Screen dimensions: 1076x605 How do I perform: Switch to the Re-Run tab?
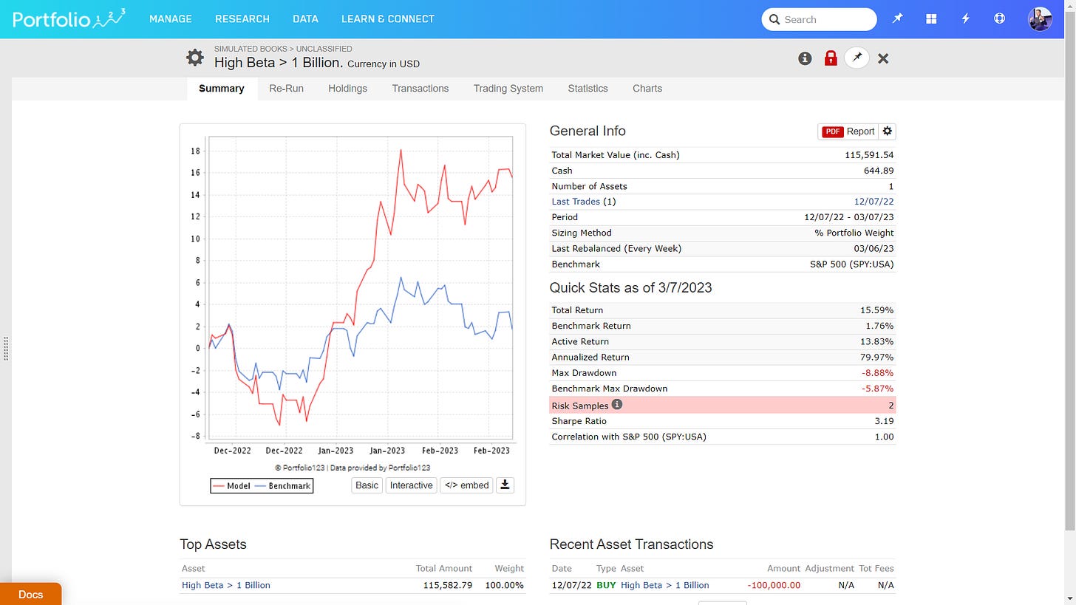(286, 89)
